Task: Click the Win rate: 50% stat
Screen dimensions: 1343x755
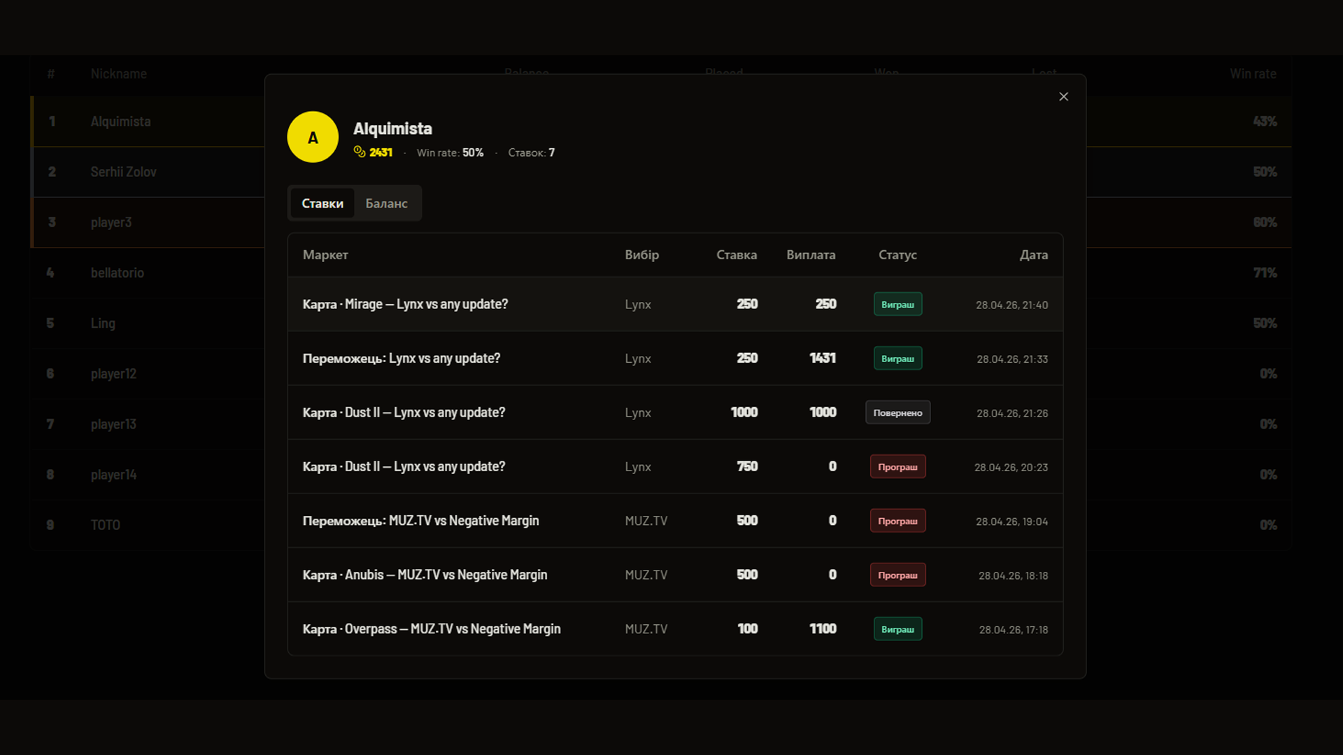Action: click(450, 152)
